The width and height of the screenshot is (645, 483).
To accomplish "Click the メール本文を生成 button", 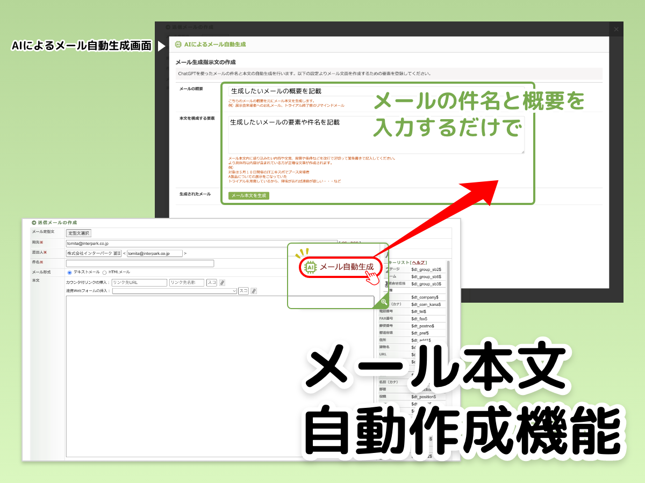I will (247, 195).
